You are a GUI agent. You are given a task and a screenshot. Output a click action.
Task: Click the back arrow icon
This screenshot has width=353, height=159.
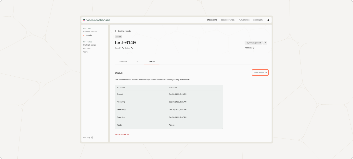point(116,31)
